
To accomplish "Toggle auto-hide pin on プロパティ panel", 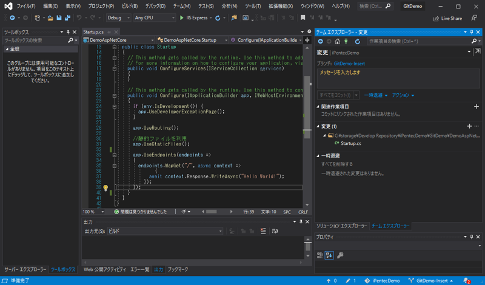I will pyautogui.click(x=472, y=236).
